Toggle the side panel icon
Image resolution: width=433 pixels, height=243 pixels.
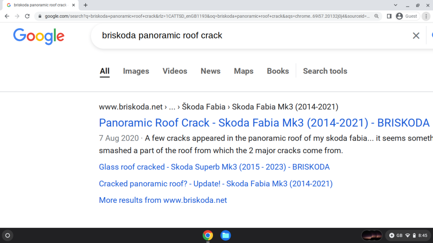389,16
